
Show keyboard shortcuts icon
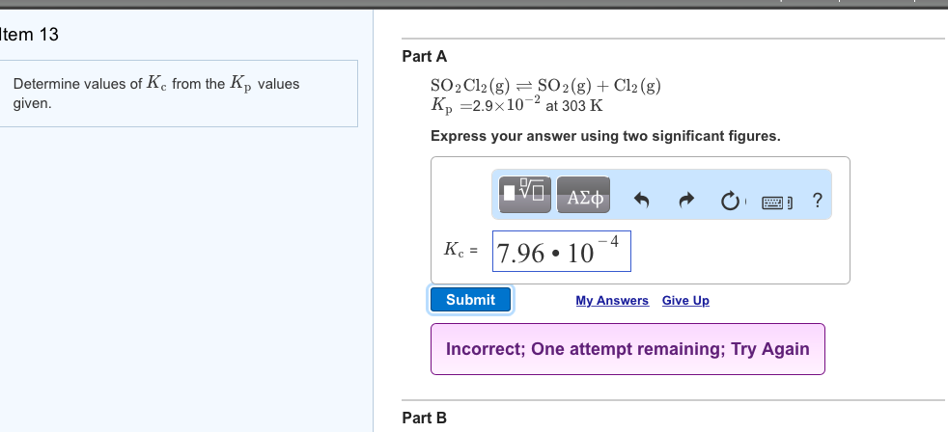(777, 201)
